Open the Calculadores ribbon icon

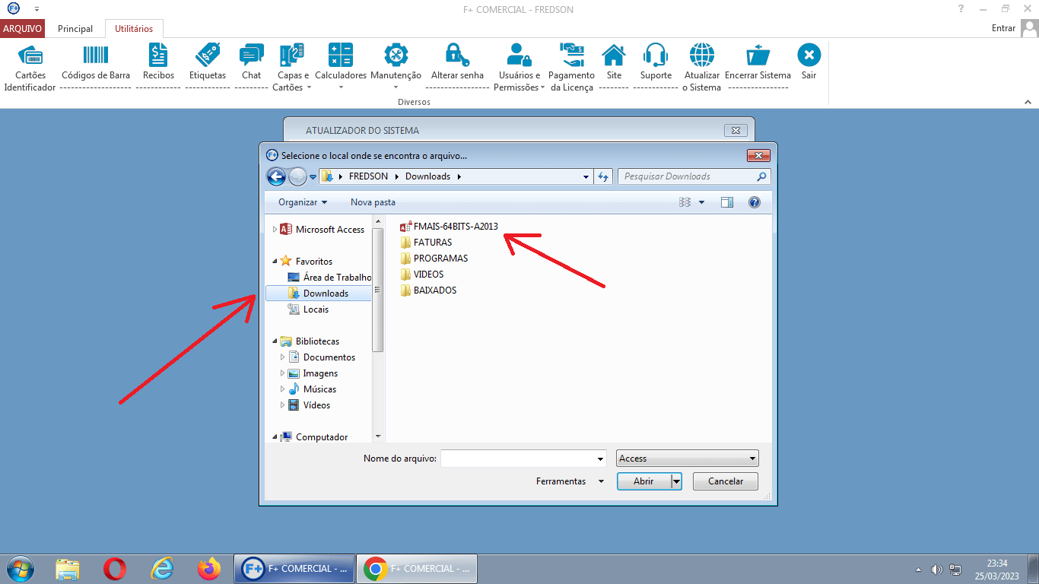341,56
